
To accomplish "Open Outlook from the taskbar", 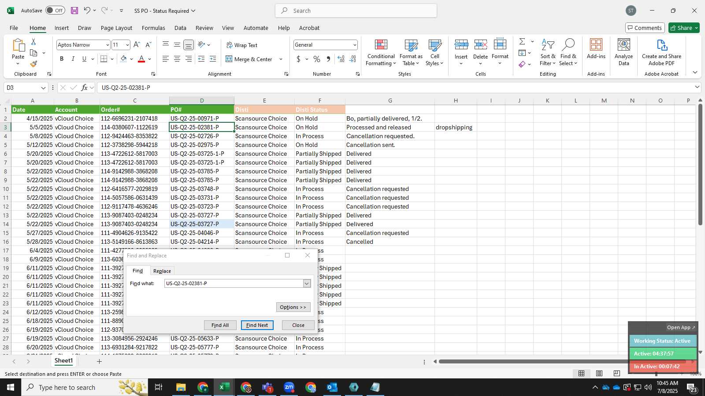I will tap(332, 387).
